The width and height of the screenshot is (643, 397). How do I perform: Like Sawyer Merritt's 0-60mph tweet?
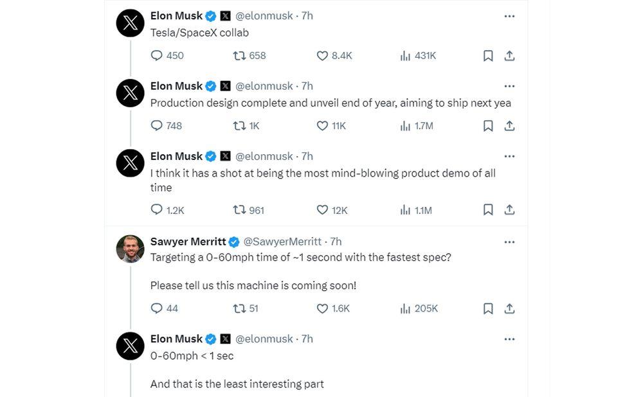323,308
